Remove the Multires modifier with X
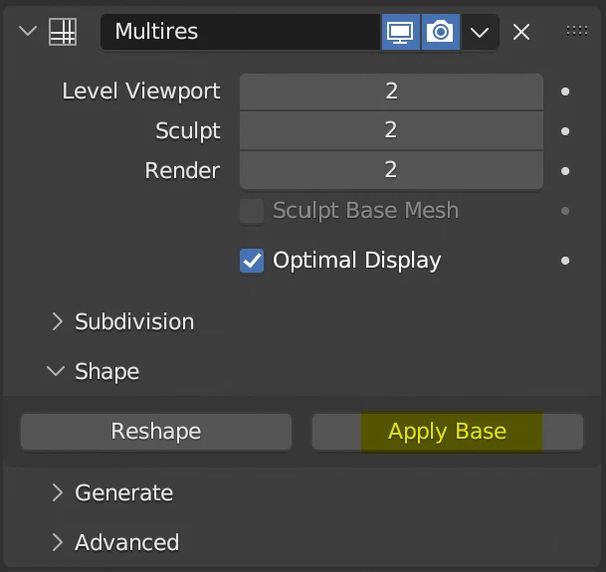The image size is (606, 572). pos(521,32)
